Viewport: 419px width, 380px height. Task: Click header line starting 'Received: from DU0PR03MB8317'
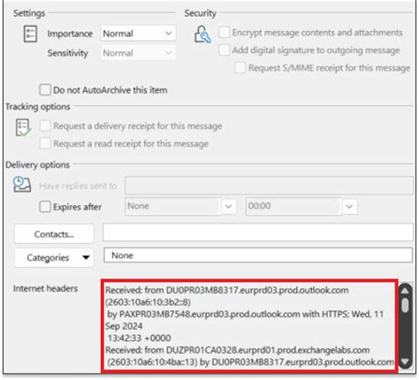click(227, 290)
